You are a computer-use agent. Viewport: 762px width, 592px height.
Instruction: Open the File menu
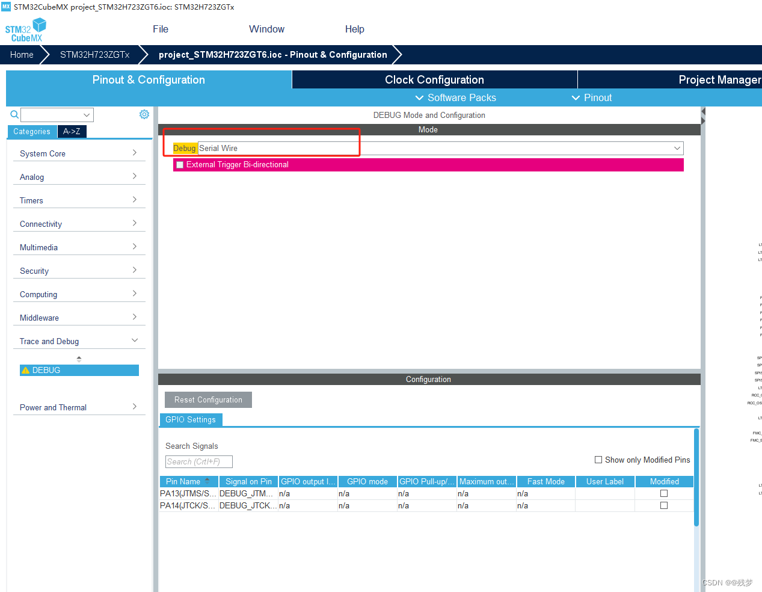(161, 29)
